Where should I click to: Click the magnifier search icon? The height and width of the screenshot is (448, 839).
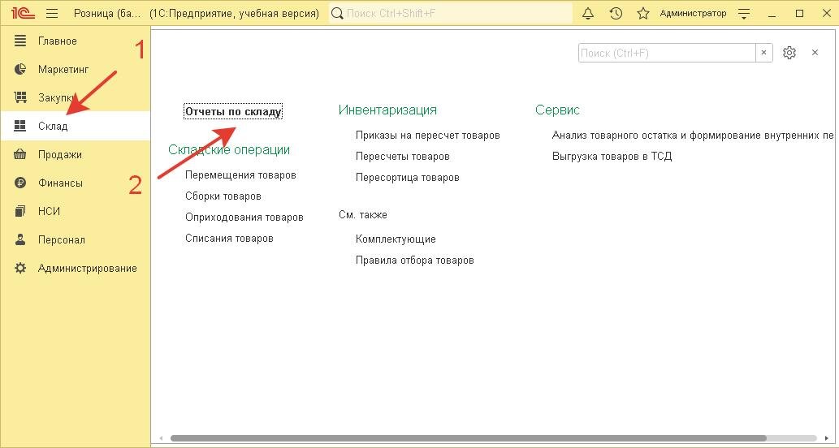tap(337, 13)
